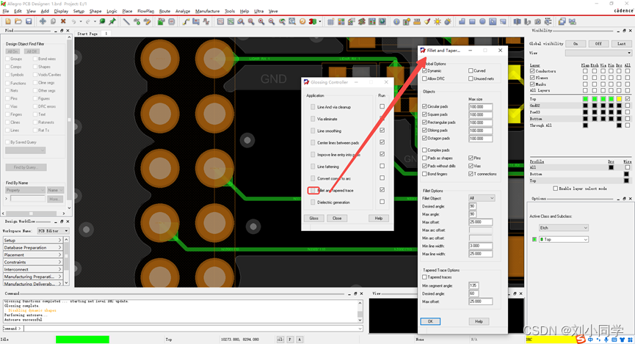Expand the Workspace Name PCB Editor dropdown
Viewport: 635px width, 344px height.
pos(53,230)
